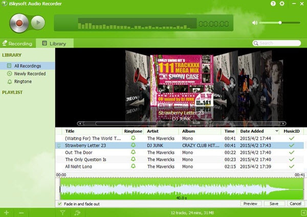Switch to the Library tab
Viewport: 307px width, 217px height.
coord(55,44)
